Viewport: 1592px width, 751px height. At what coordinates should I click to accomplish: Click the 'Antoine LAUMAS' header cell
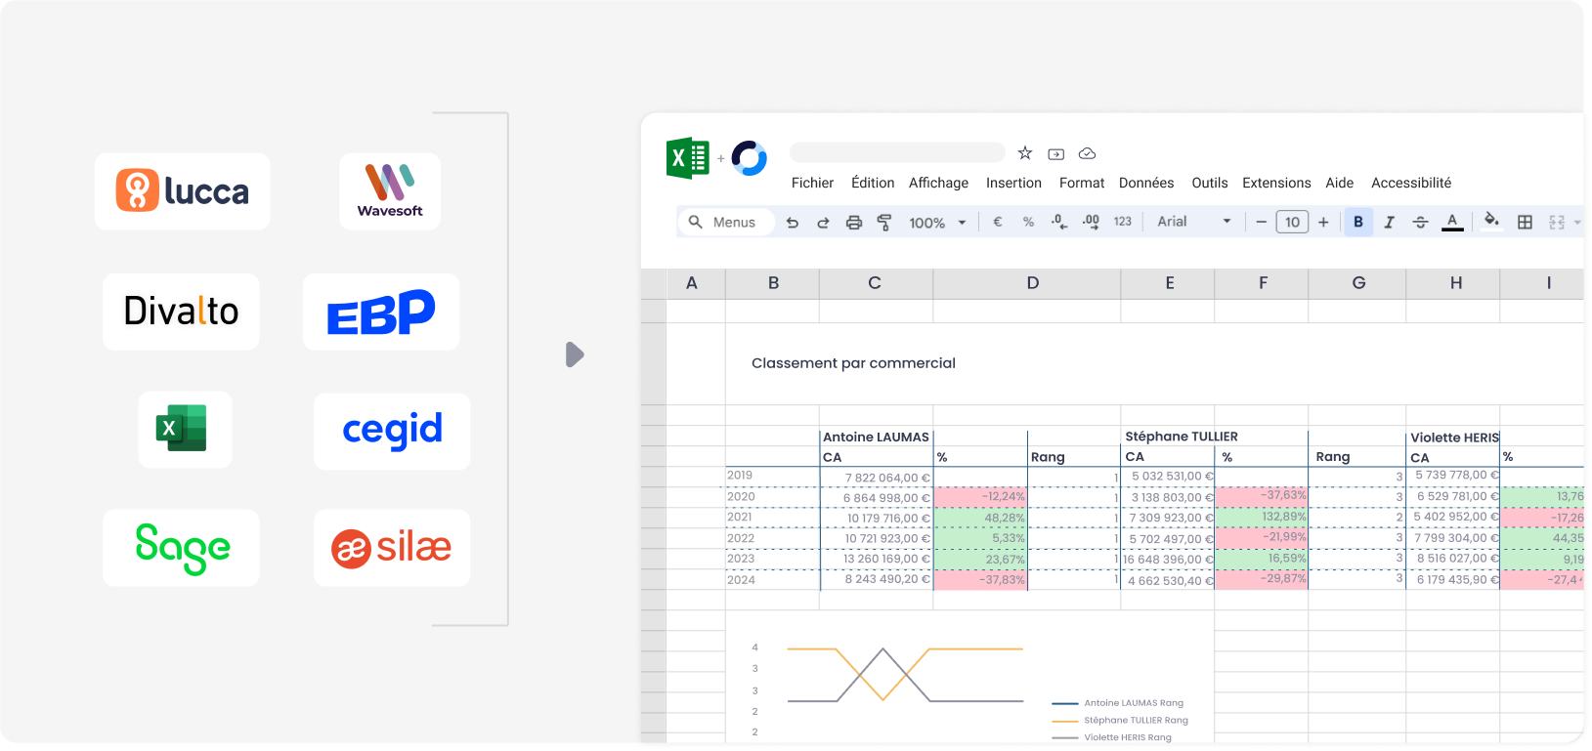[x=876, y=437]
